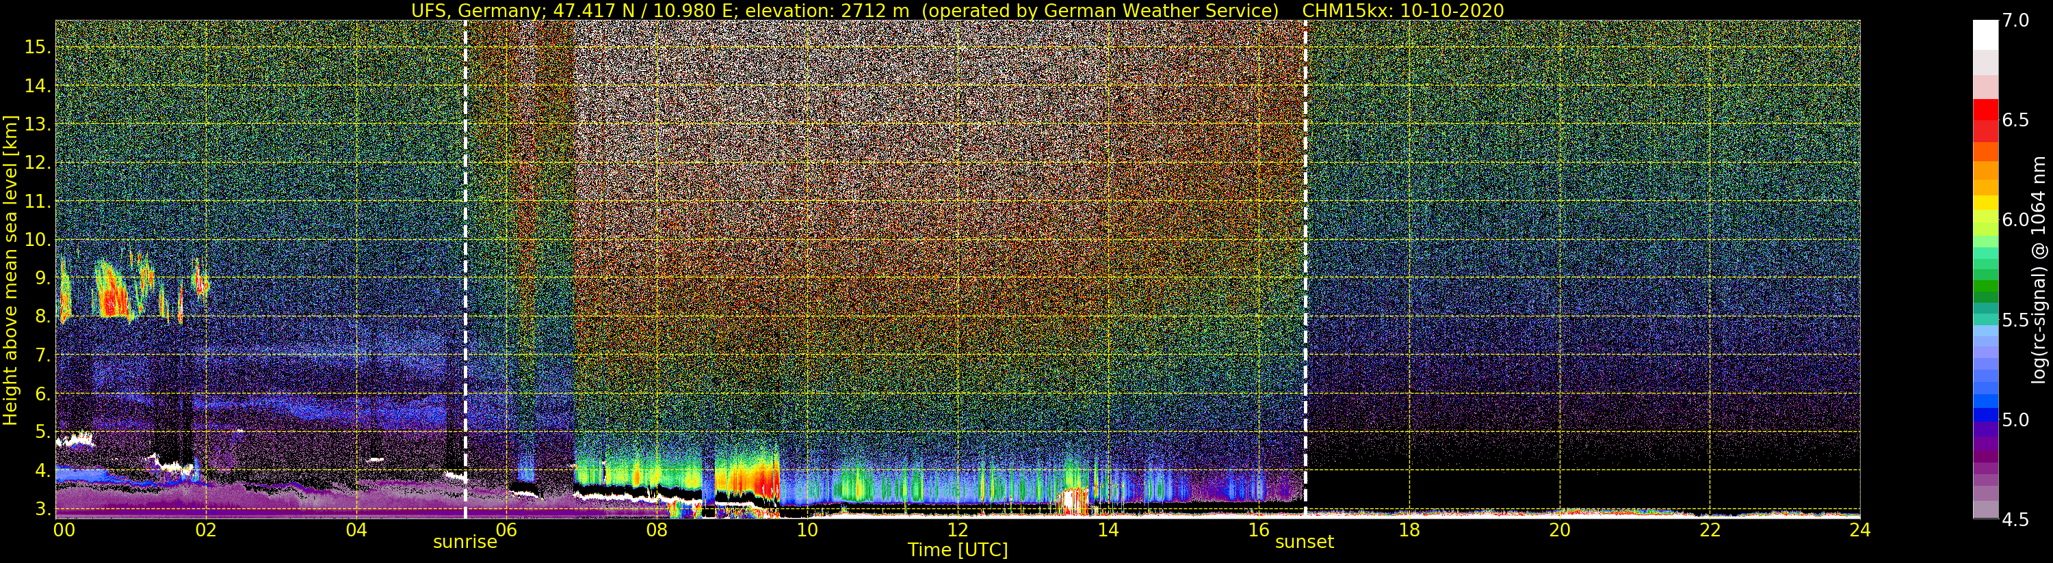Click the 24 hour tick label
This screenshot has height=563, width=2053.
click(x=1860, y=530)
